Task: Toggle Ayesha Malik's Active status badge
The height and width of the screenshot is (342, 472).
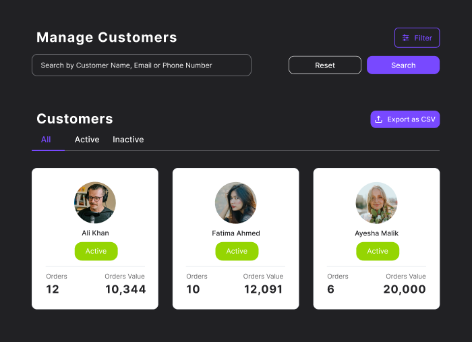Action: [378, 251]
